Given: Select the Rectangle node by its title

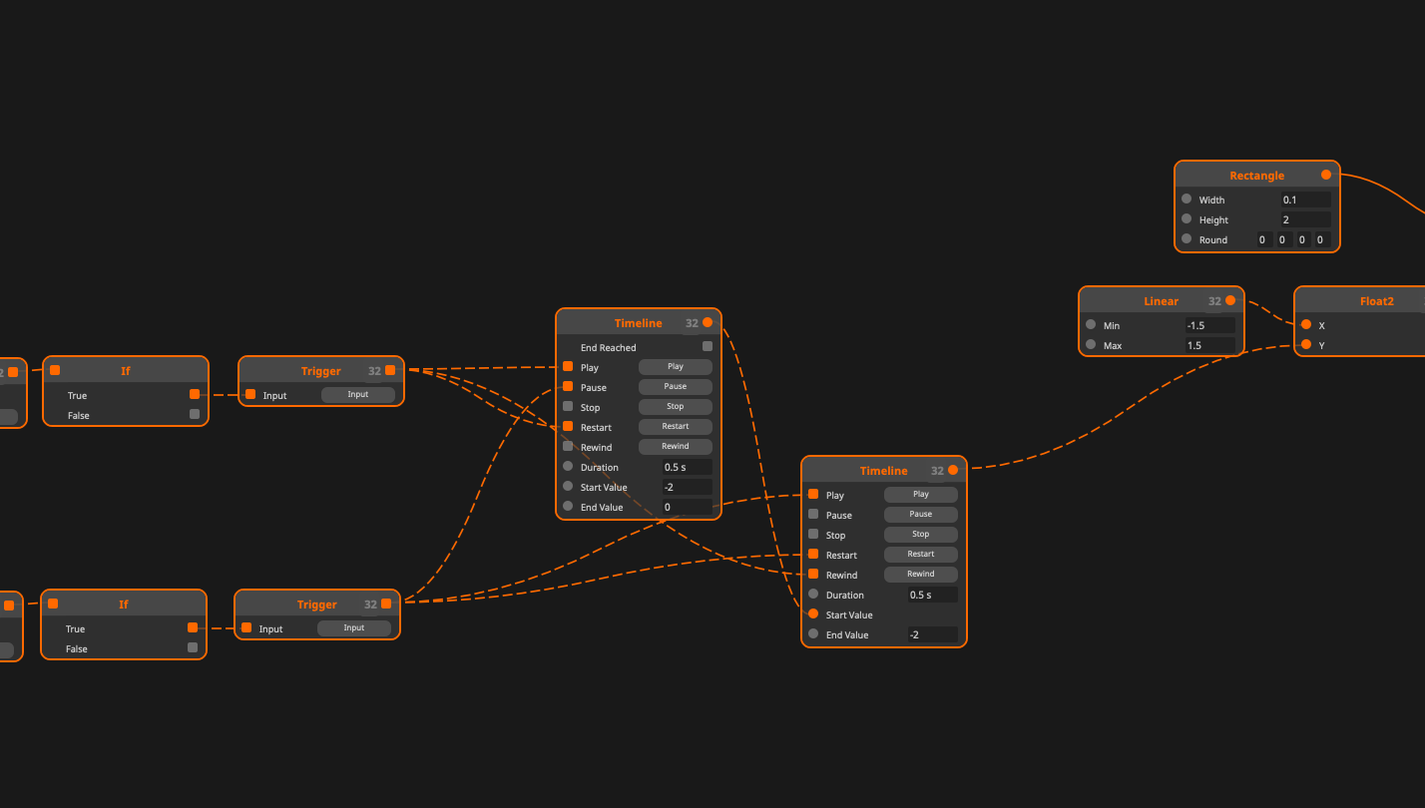Looking at the screenshot, I should click(1256, 176).
